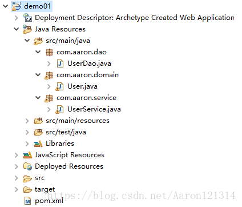Screen dimensions: 242x207
Task: Expand the User.java node
Action: [x=49, y=86]
